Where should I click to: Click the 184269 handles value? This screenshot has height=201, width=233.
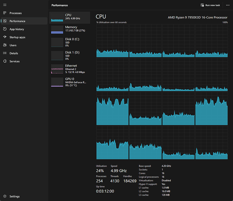coord(130,181)
